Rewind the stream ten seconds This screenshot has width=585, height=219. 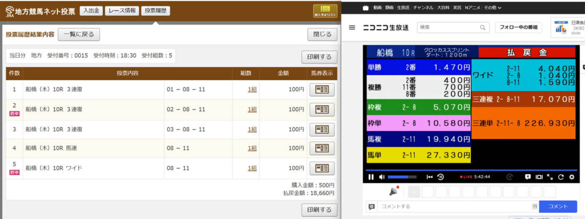point(440,177)
